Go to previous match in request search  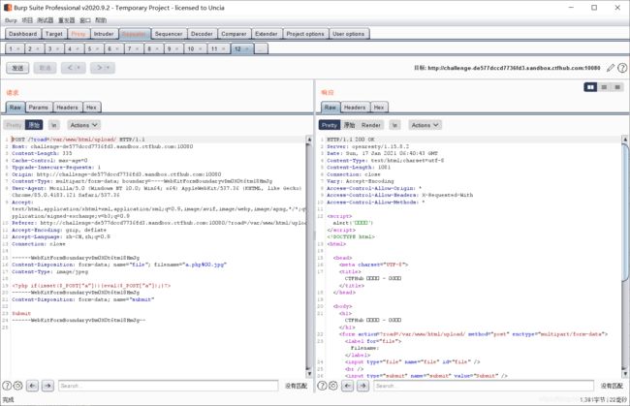tap(33, 386)
